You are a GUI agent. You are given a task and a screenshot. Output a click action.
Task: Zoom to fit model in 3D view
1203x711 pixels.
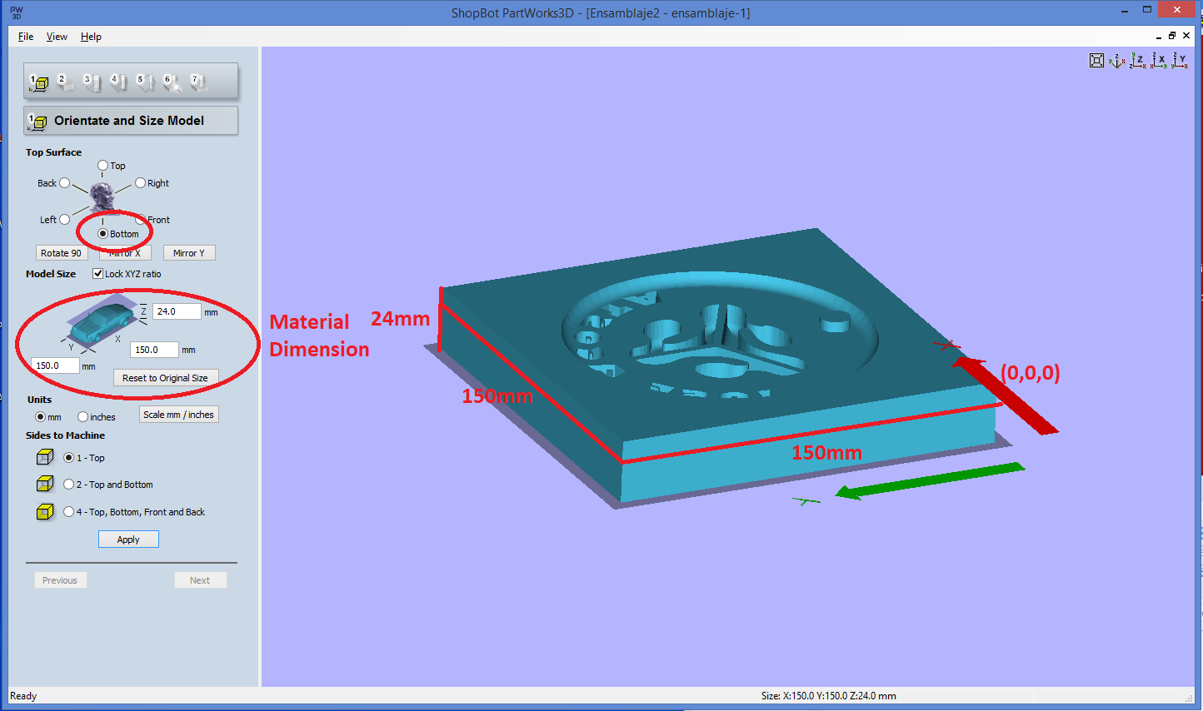pyautogui.click(x=1097, y=60)
